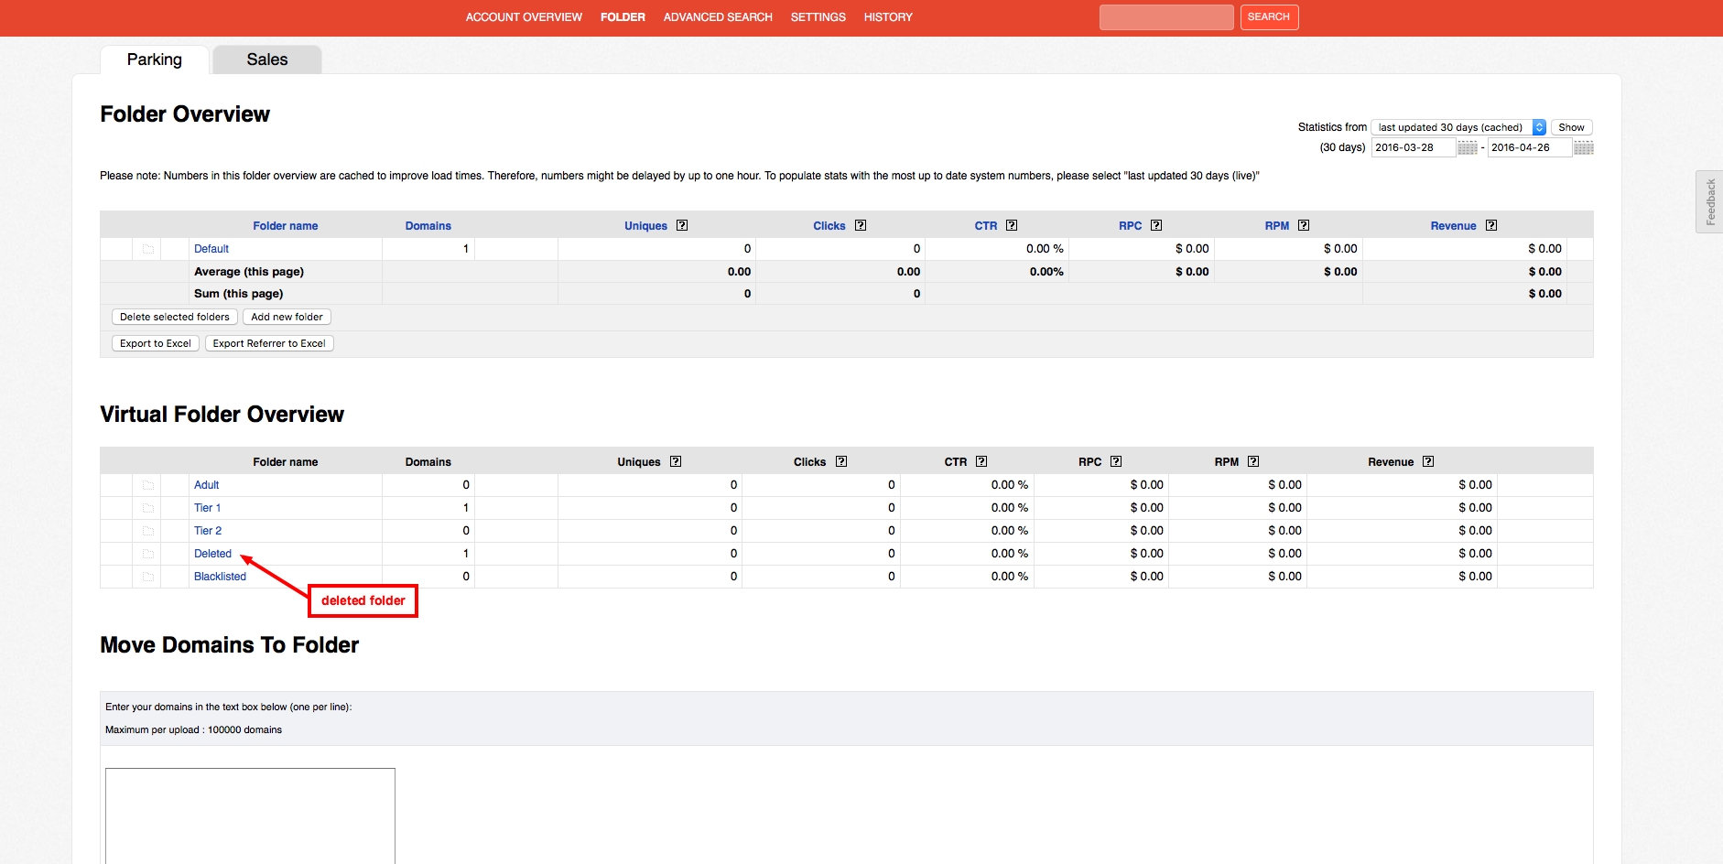Open the start date calendar picker icon
Viewport: 1723px width, 864px height.
[1467, 148]
